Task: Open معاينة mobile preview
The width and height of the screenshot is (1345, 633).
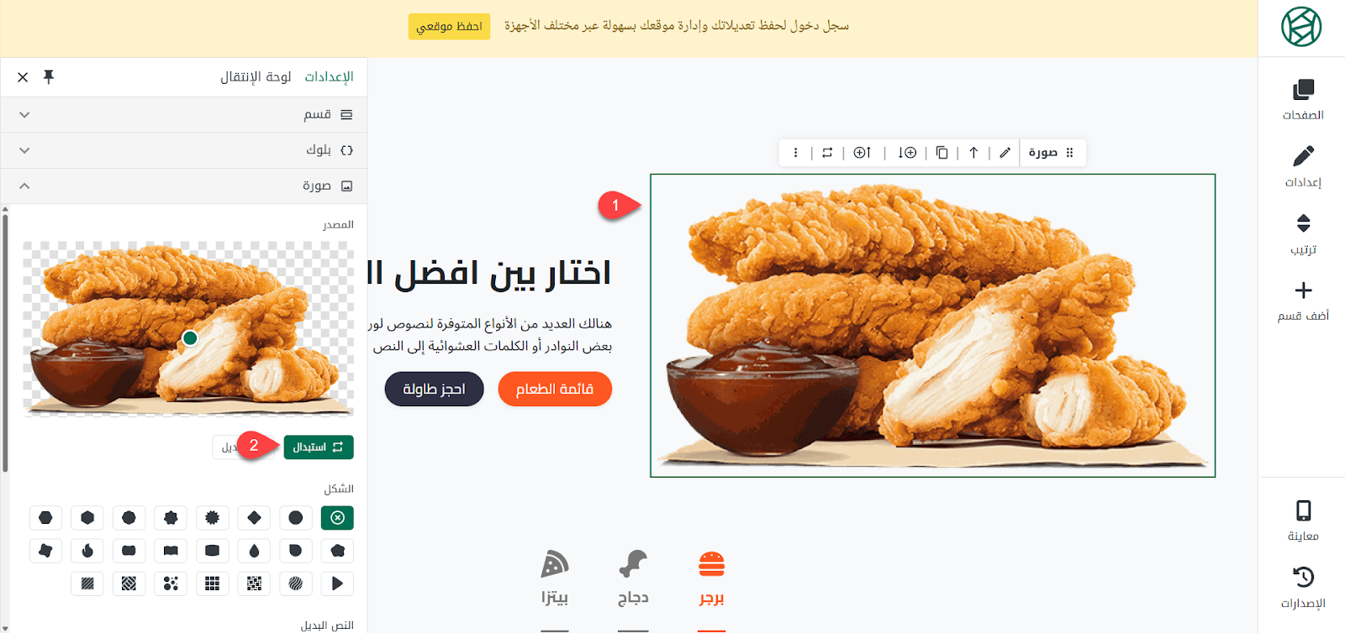Action: click(1303, 521)
